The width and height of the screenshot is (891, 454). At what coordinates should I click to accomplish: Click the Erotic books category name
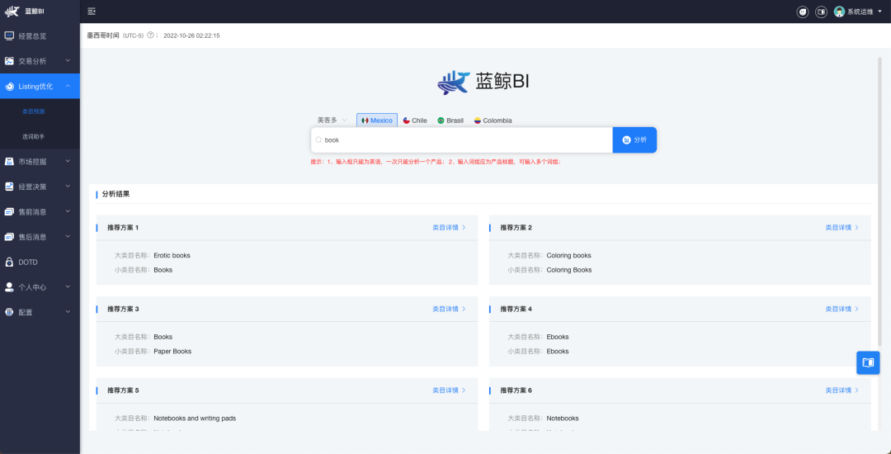(172, 256)
